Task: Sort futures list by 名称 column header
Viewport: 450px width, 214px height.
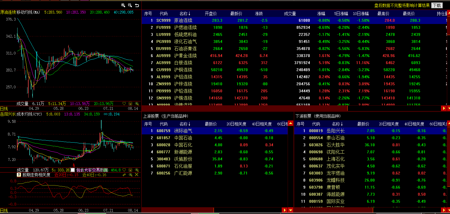Action: [185, 14]
